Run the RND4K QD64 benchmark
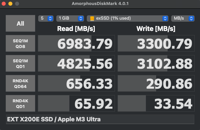 20,83
